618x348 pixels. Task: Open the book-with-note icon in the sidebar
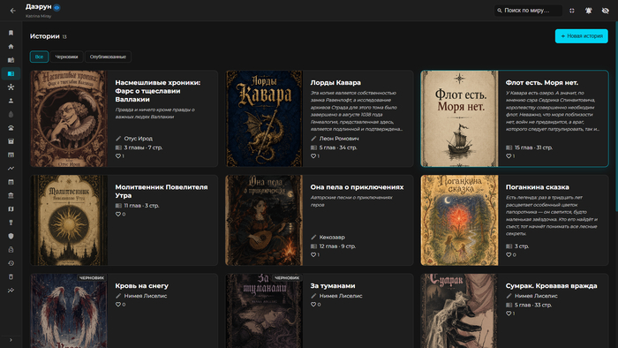point(11,60)
